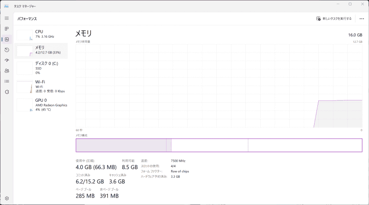Open the App history page icon
Screen dimensions: 369x205
(x=6, y=50)
